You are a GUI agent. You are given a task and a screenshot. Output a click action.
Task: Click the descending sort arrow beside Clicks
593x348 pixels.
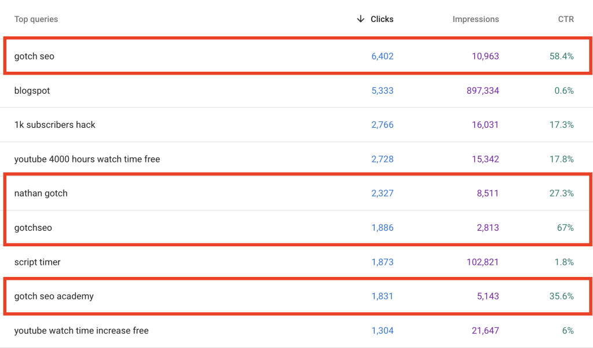pos(361,19)
